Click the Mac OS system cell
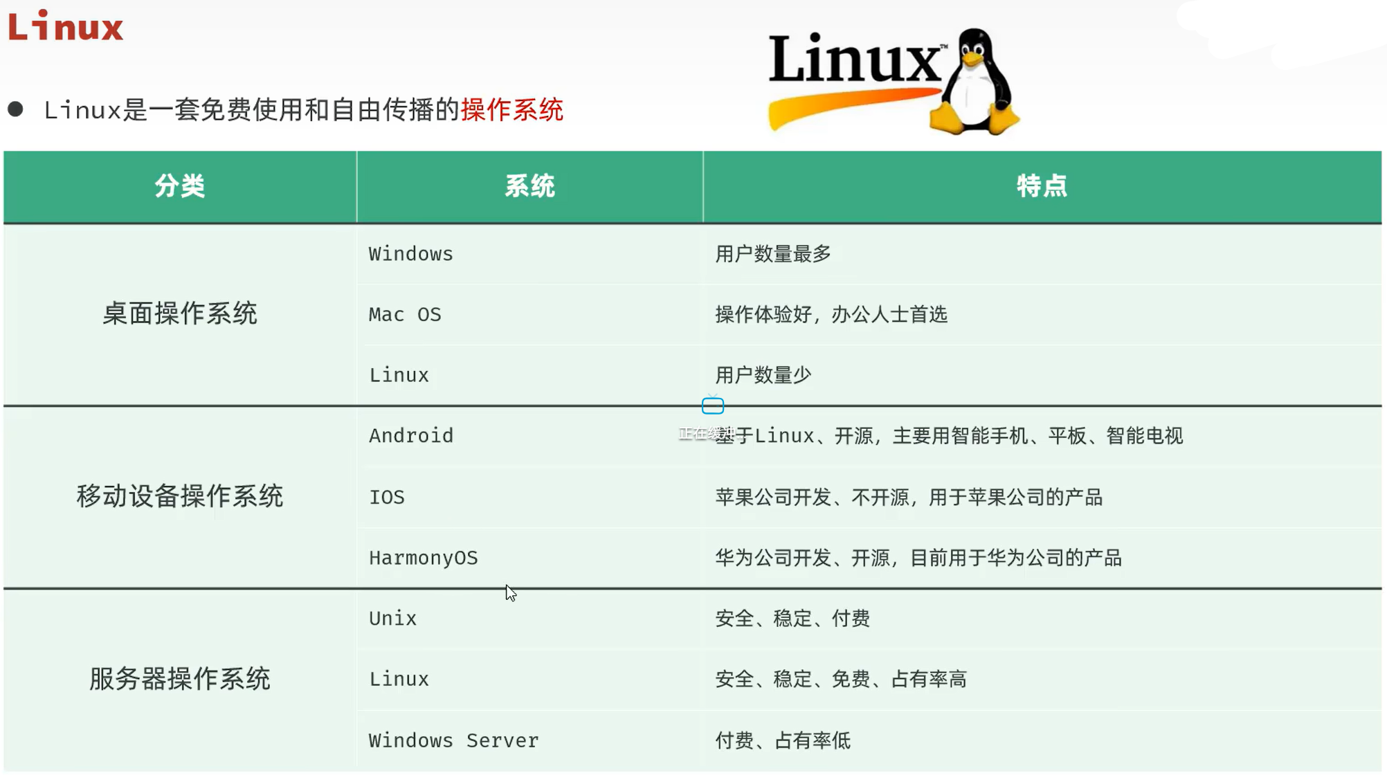The width and height of the screenshot is (1387, 775). [405, 315]
